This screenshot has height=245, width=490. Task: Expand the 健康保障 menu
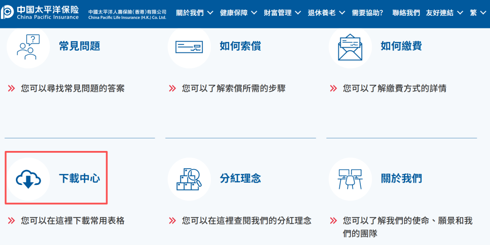pyautogui.click(x=238, y=13)
